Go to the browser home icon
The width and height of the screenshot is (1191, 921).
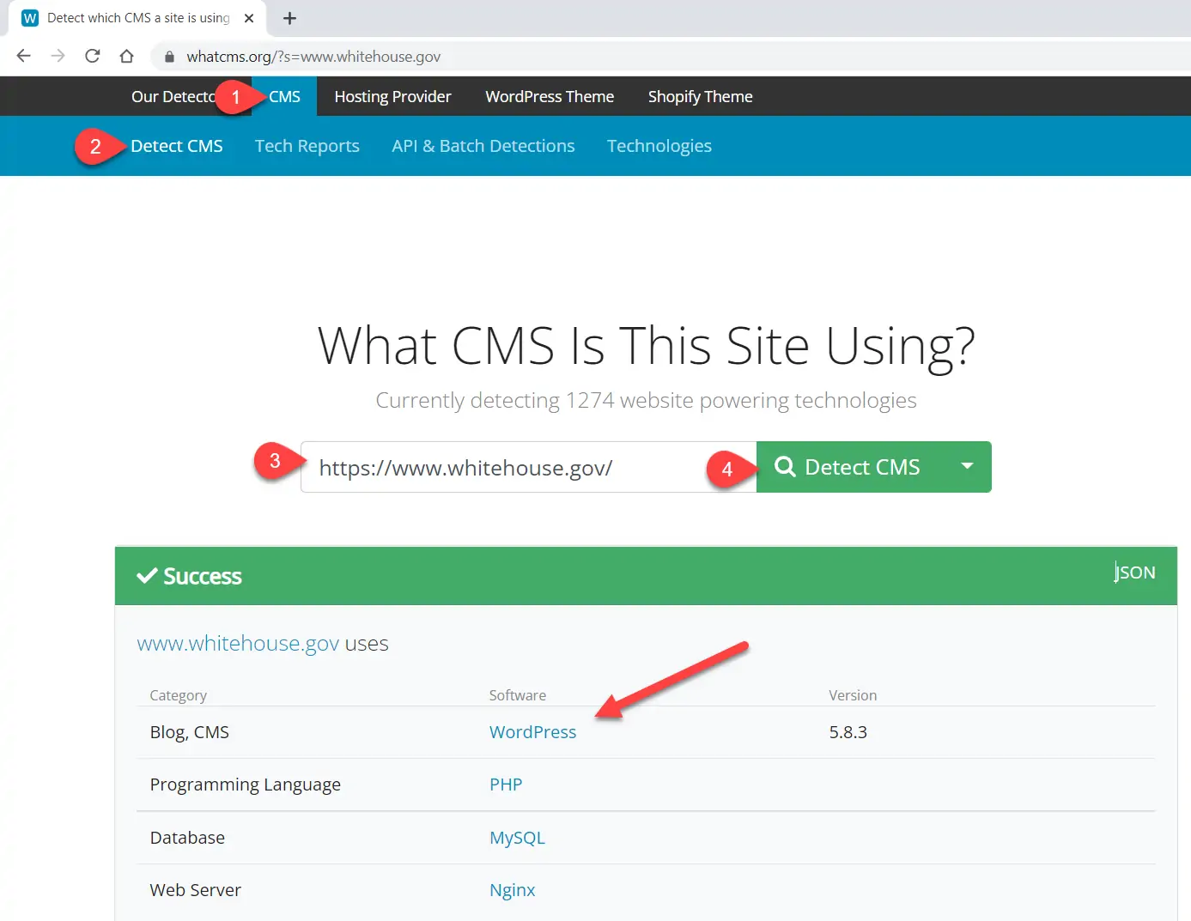[x=126, y=57]
